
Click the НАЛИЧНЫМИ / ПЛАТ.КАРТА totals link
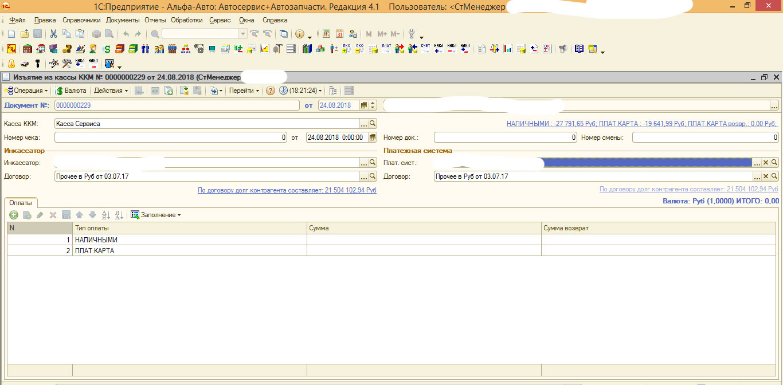(x=642, y=123)
